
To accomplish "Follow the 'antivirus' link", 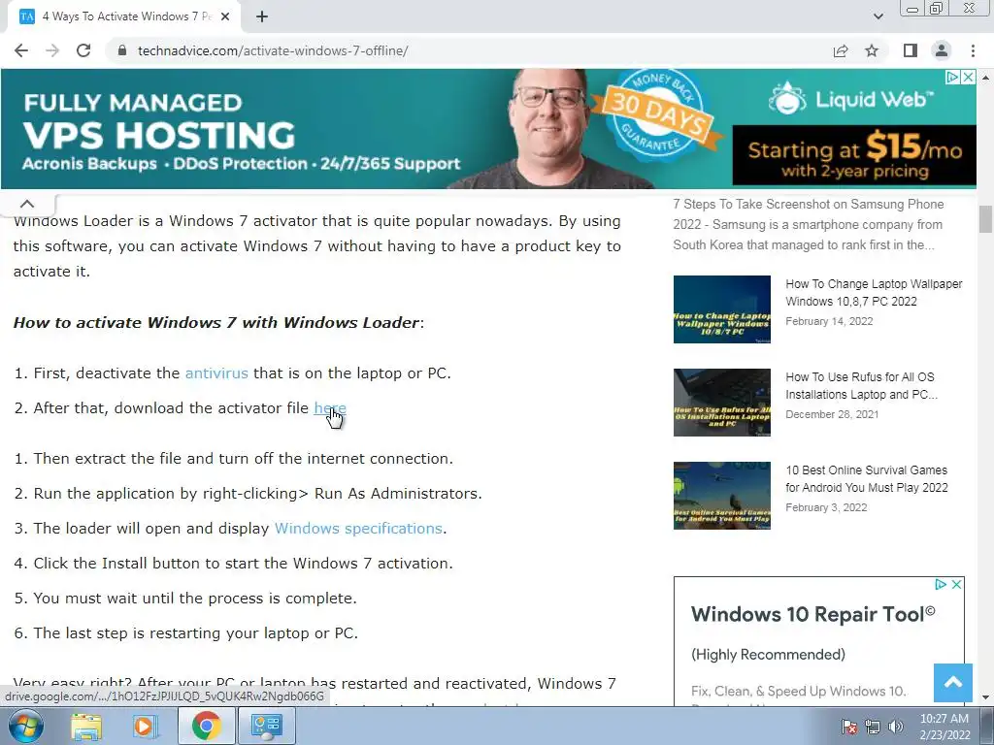I will 216,373.
